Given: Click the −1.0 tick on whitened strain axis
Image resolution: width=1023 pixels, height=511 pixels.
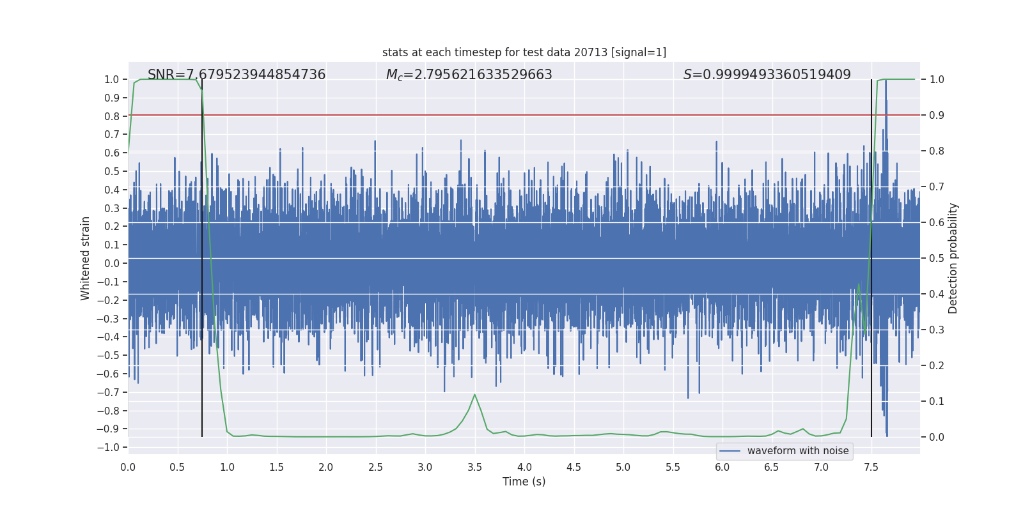Looking at the screenshot, I should [108, 447].
